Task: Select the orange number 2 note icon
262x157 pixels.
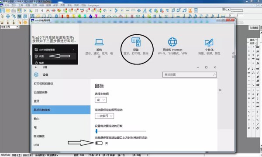Action: coord(68,17)
